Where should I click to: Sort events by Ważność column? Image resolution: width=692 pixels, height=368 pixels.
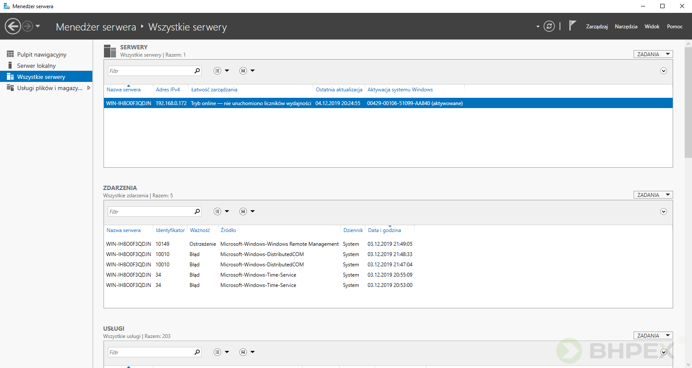tap(200, 230)
